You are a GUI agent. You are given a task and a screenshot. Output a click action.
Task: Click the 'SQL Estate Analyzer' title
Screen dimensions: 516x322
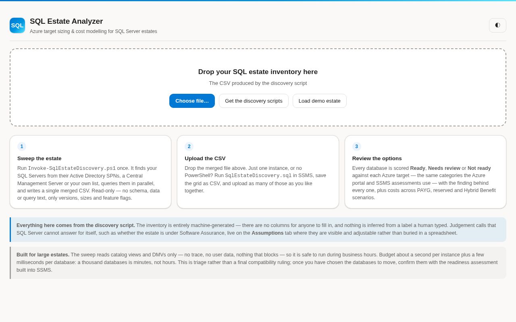(67, 21)
